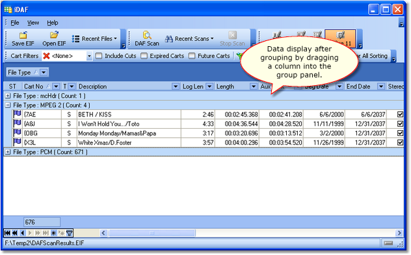Click the flag icon for cart {X3L
Image resolution: width=411 pixels, height=255 pixels.
click(18, 142)
